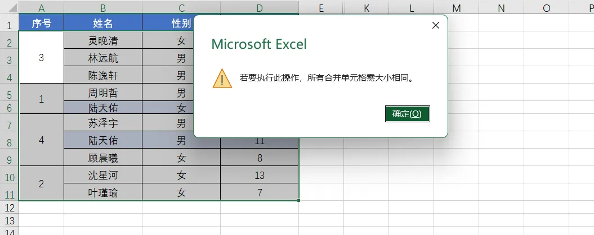Click the 确定(O) button in the dialog
The width and height of the screenshot is (594, 235).
pos(407,114)
